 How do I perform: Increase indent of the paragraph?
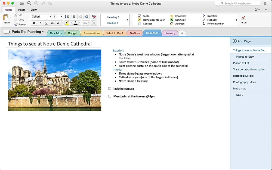pyautogui.click(x=86, y=17)
